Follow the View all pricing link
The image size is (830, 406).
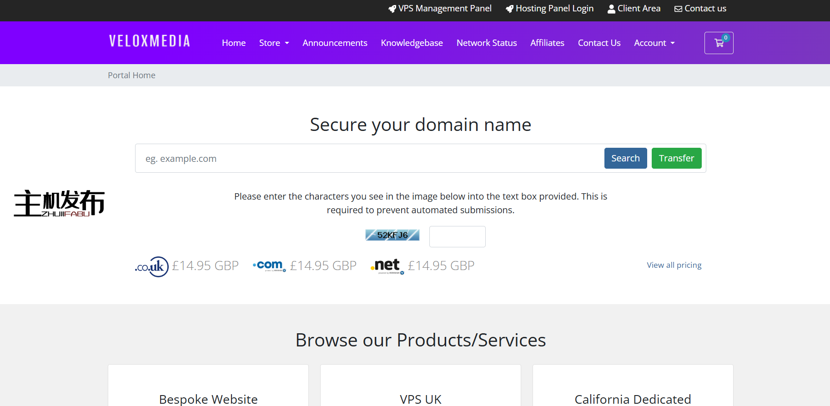point(674,265)
